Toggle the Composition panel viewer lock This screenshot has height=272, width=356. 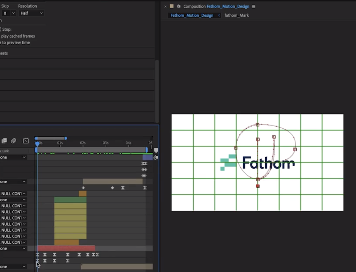pos(179,6)
